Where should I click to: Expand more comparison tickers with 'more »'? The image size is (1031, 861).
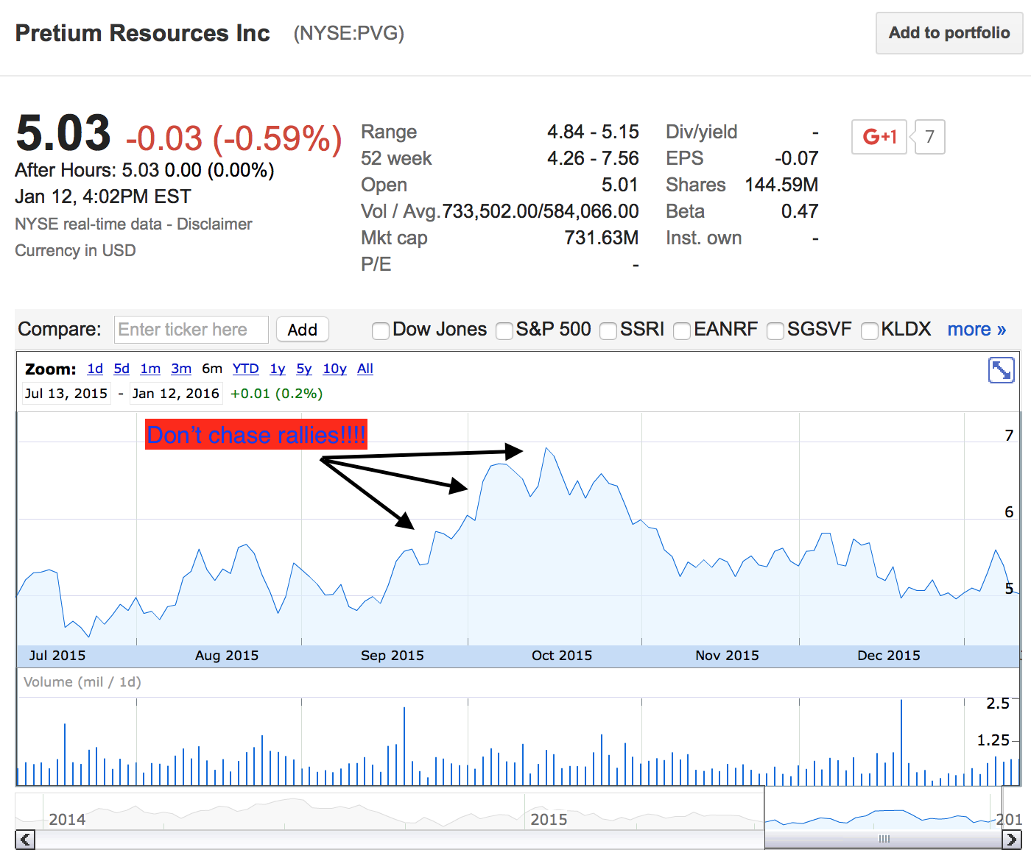click(x=977, y=330)
